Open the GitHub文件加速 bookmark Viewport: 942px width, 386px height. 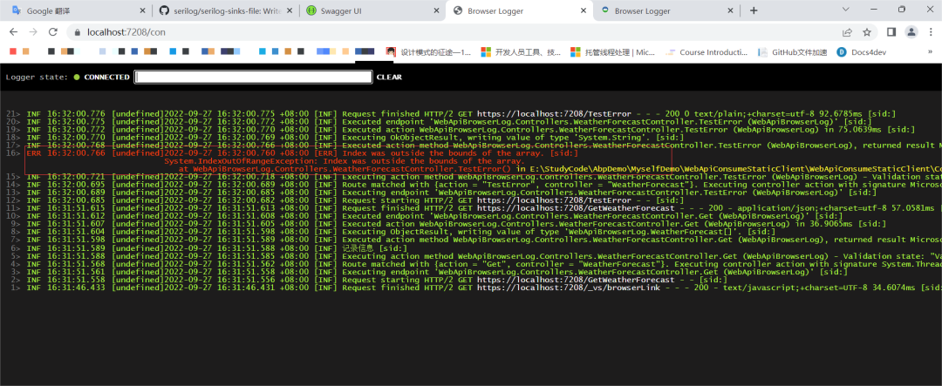pyautogui.click(x=792, y=52)
